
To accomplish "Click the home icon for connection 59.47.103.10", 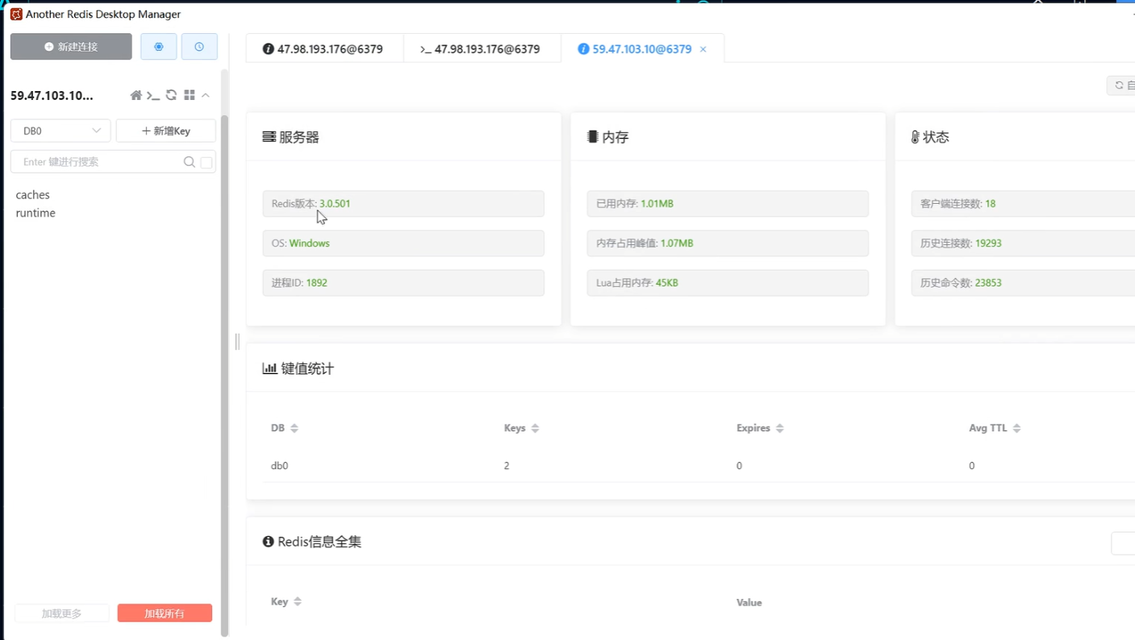I will coord(136,95).
